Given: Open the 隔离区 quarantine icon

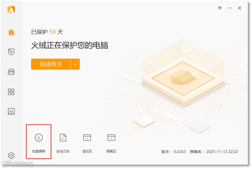Looking at the screenshot, I should click(111, 138).
